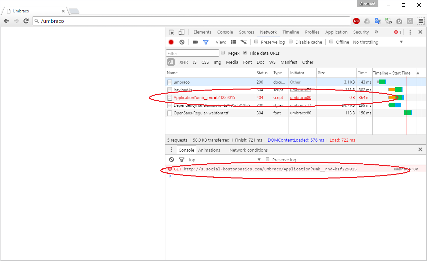Click the umbraco:79 initiator link
The width and height of the screenshot is (427, 261).
pyautogui.click(x=301, y=90)
